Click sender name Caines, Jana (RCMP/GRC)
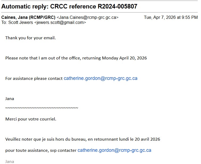 (x=28, y=17)
